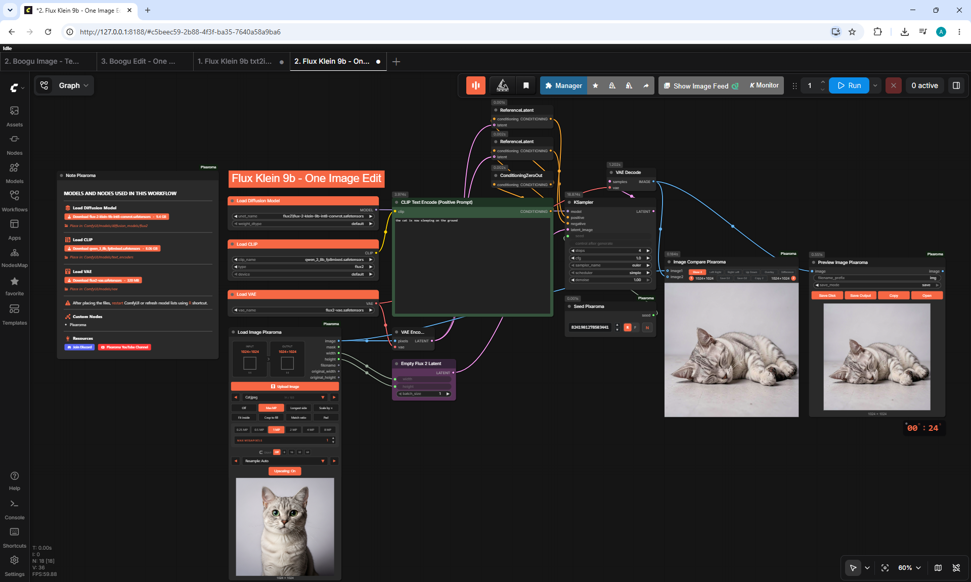The width and height of the screenshot is (971, 582).
Task: Open the Cat.jpeg image file dropdown
Action: point(284,397)
